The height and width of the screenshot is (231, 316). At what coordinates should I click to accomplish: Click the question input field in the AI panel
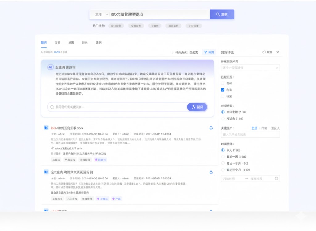coord(108,107)
